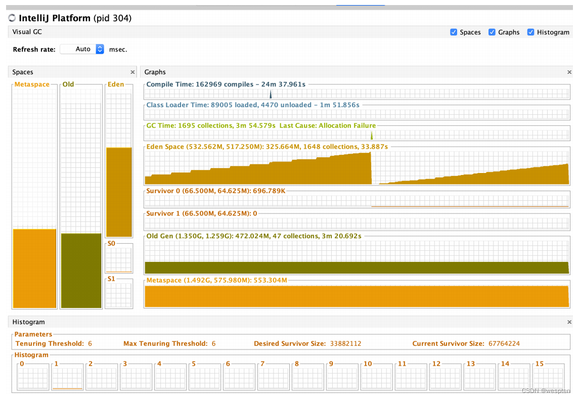Click histogram age bucket 15
Screen dimensions: 578x399
point(549,377)
